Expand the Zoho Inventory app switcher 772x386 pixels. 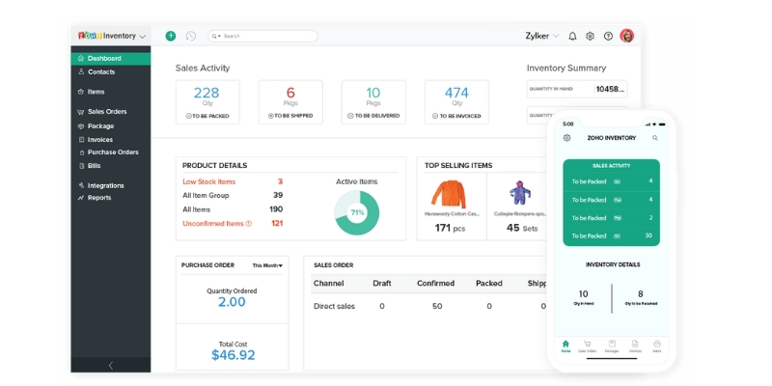tap(110, 36)
